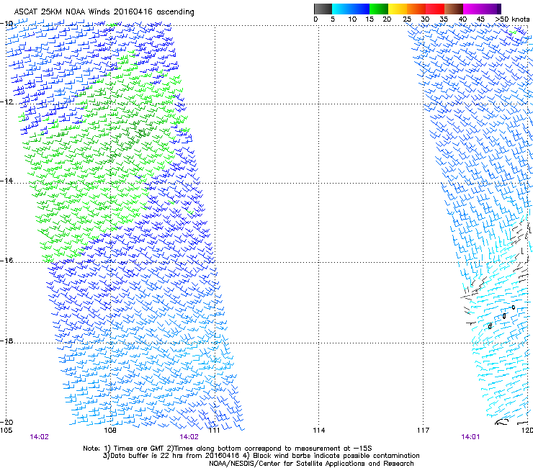Image resolution: width=533 pixels, height=468 pixels.
Task: Click the '25' label under the color bar
Action: [x=407, y=19]
